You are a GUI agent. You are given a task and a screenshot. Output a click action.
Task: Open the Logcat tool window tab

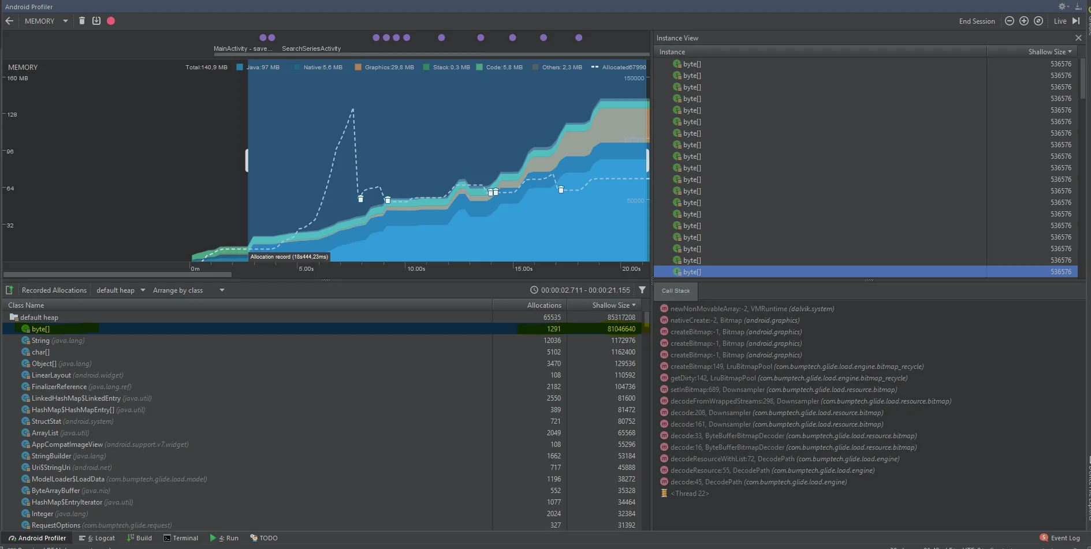97,538
